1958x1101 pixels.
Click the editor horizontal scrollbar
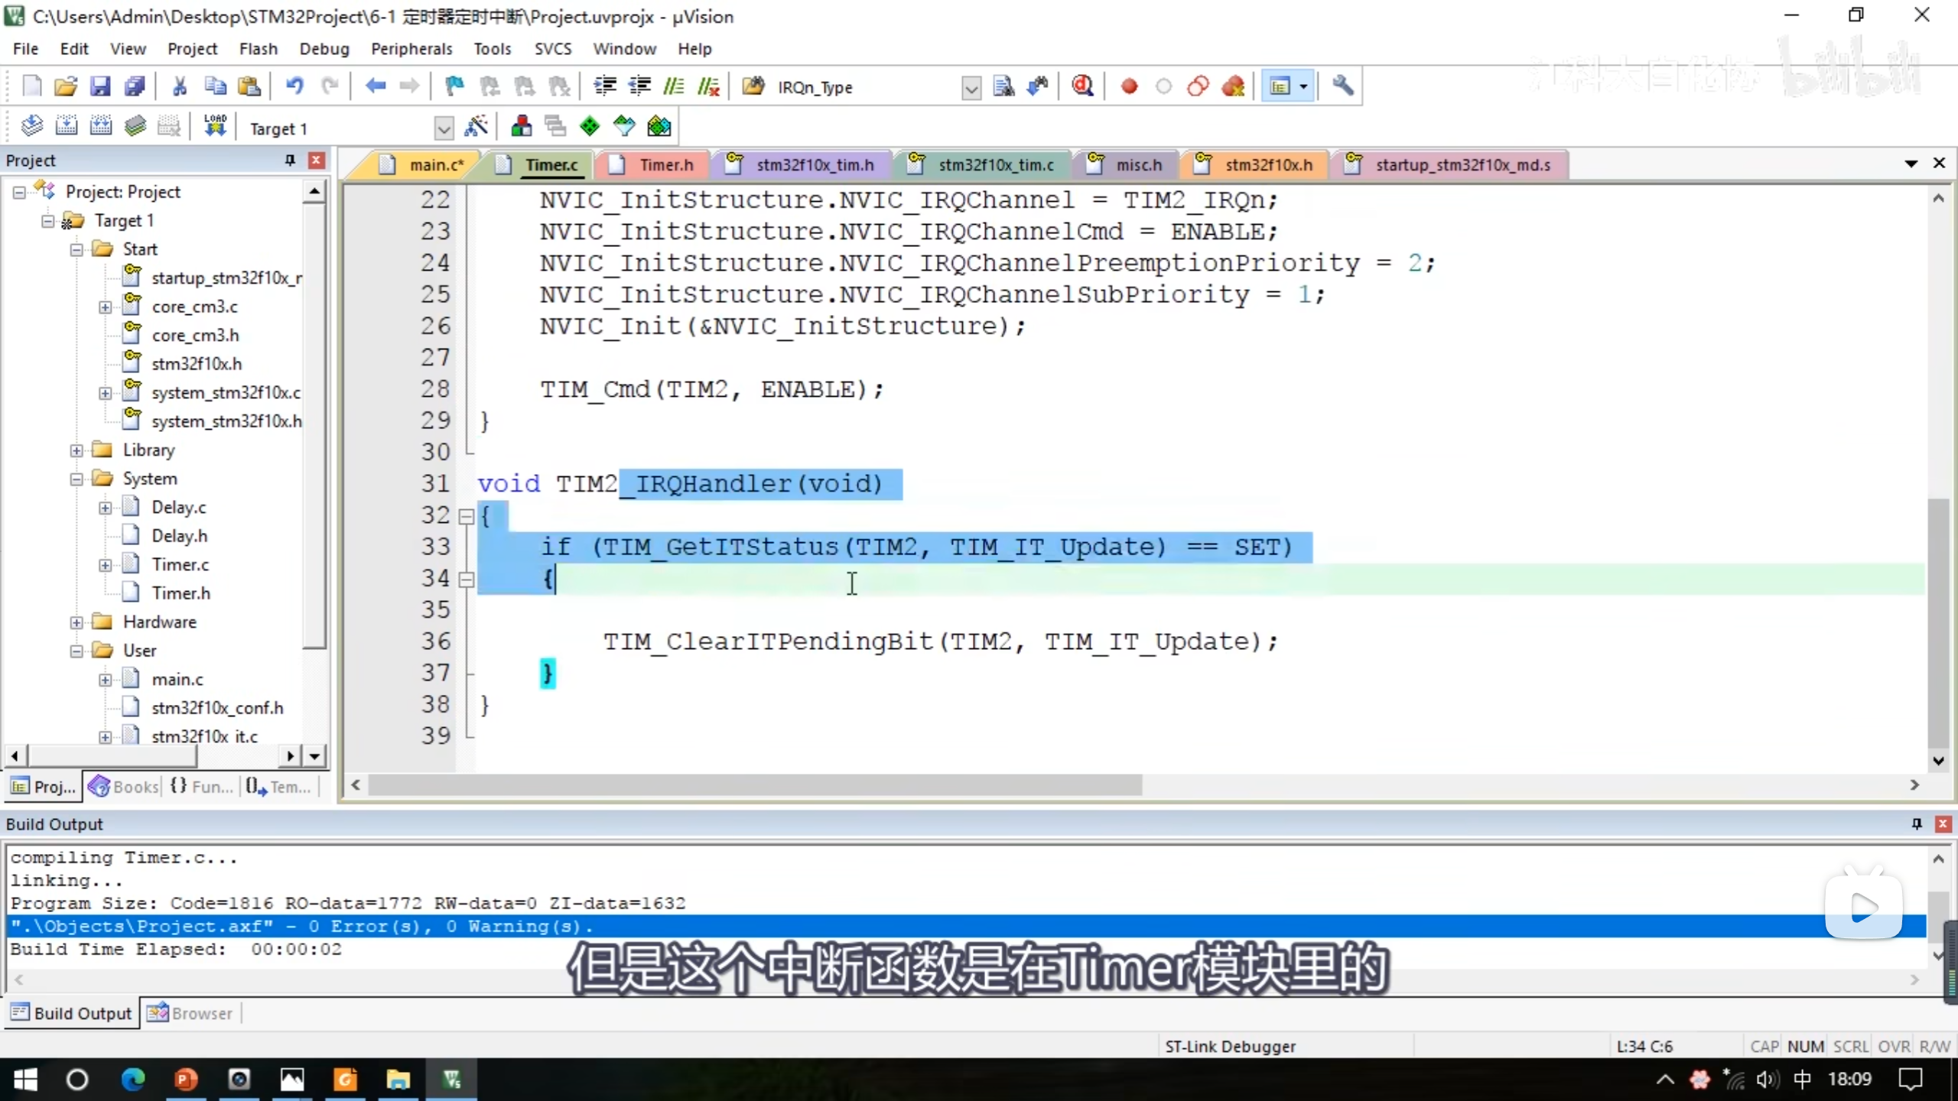pyautogui.click(x=754, y=785)
